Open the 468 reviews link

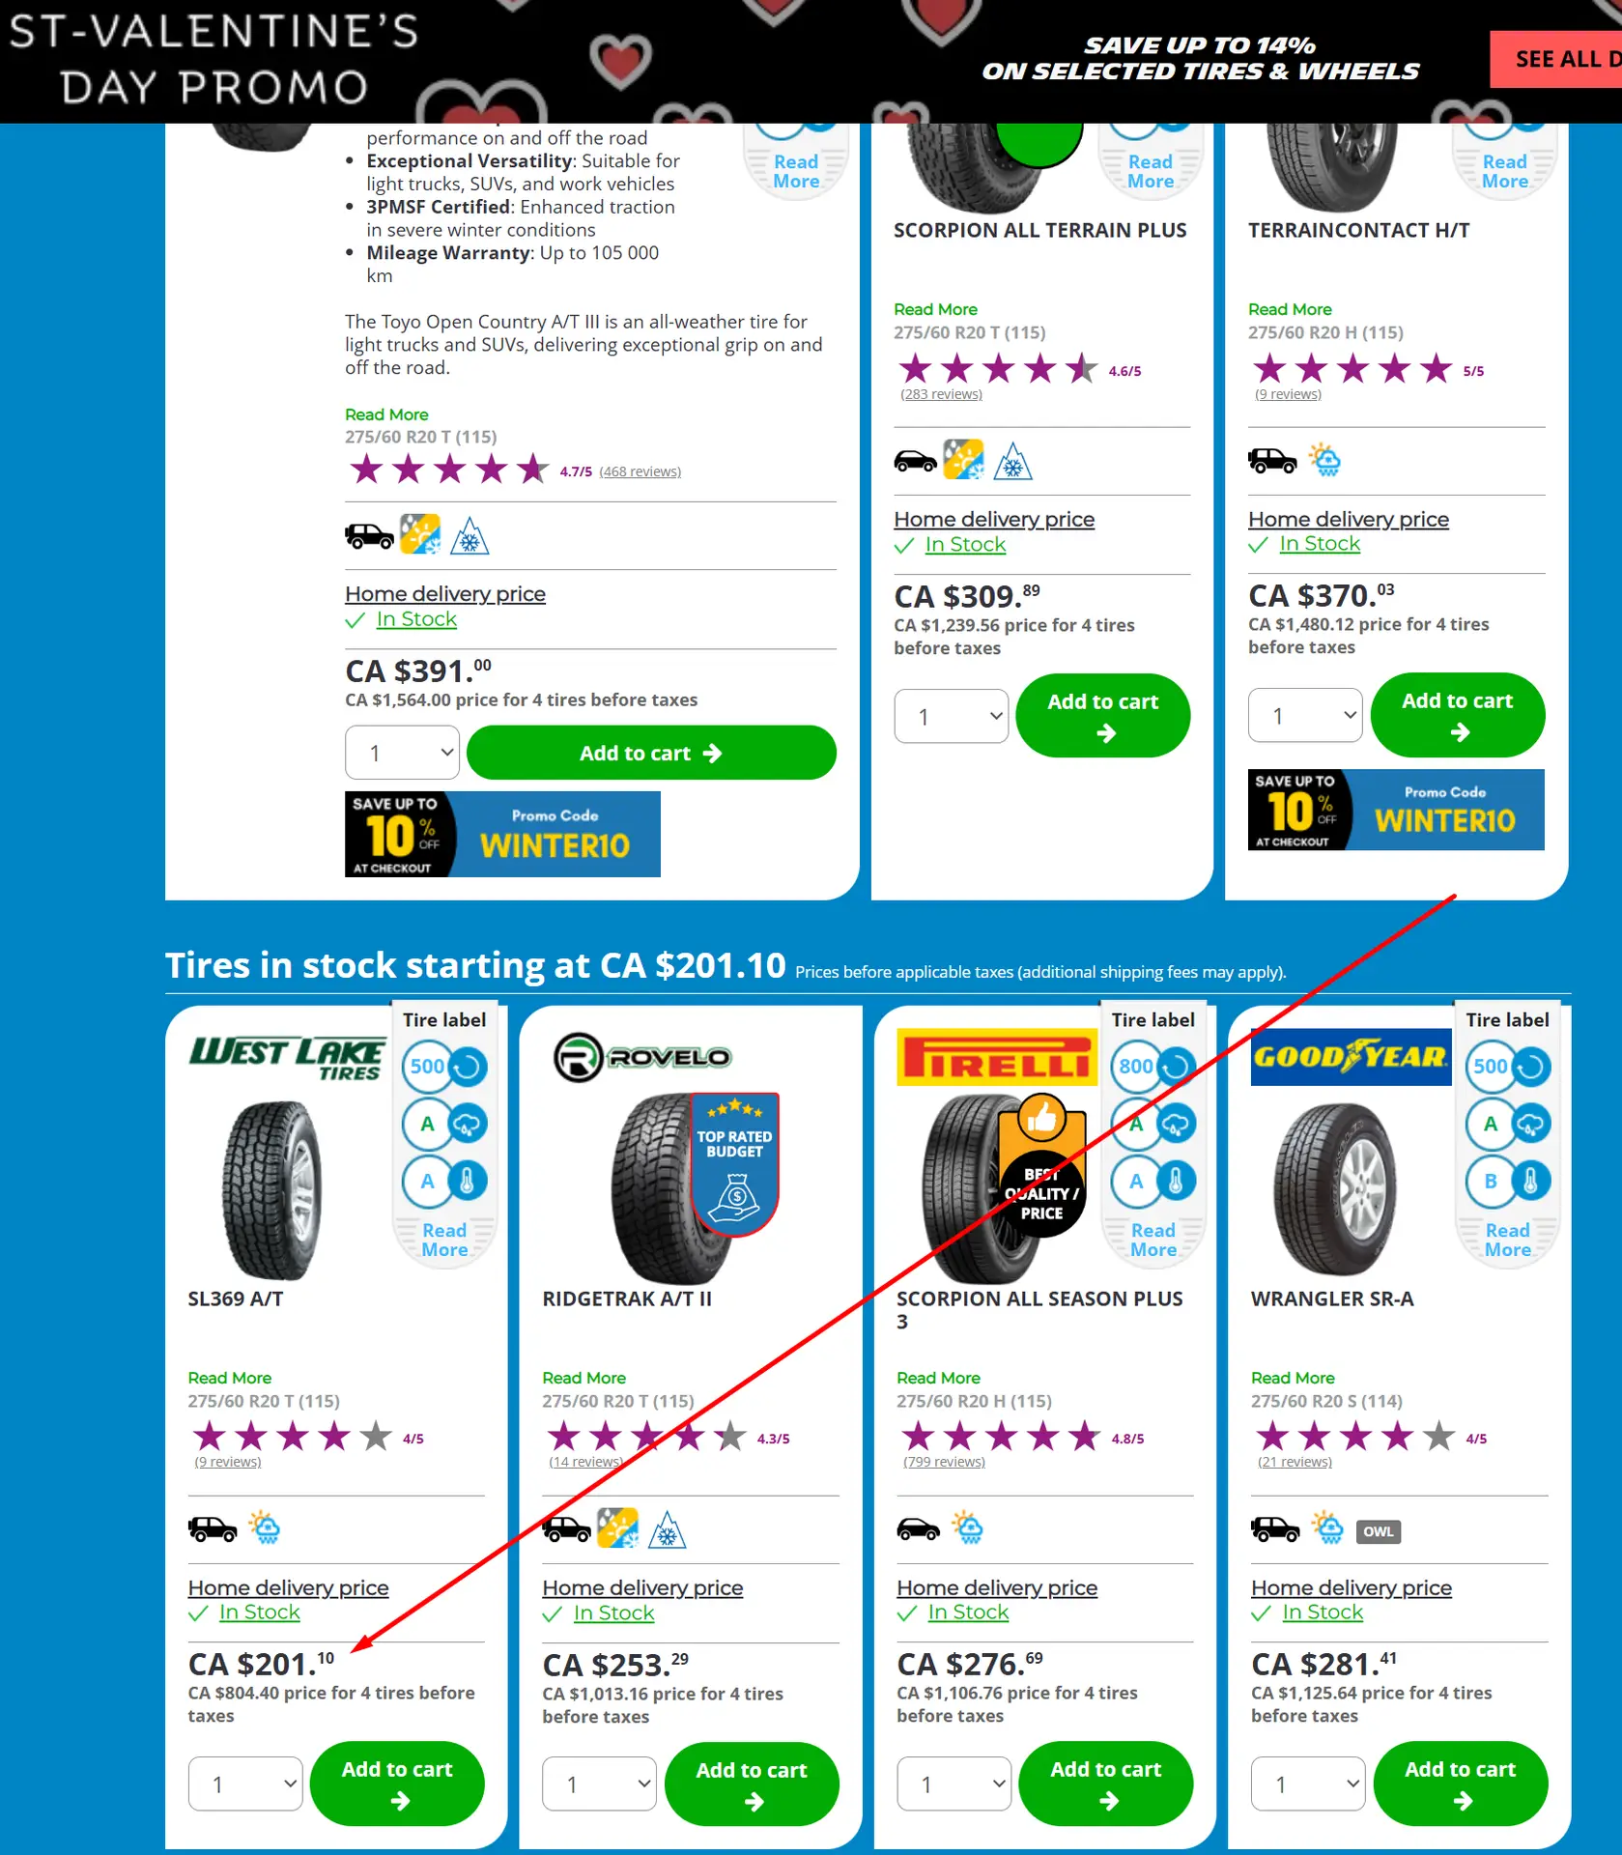(640, 471)
